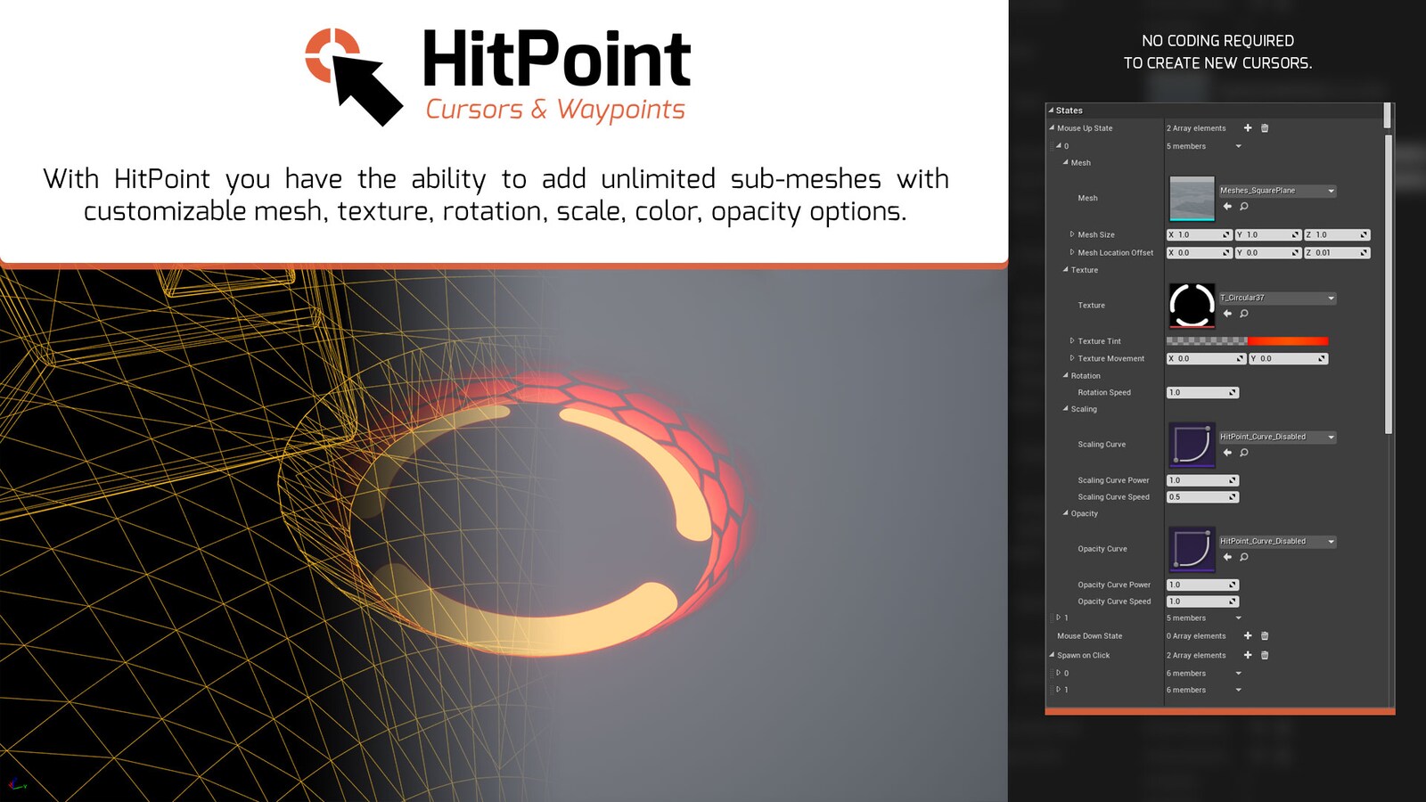Expand the Mesh Size property

point(1072,234)
